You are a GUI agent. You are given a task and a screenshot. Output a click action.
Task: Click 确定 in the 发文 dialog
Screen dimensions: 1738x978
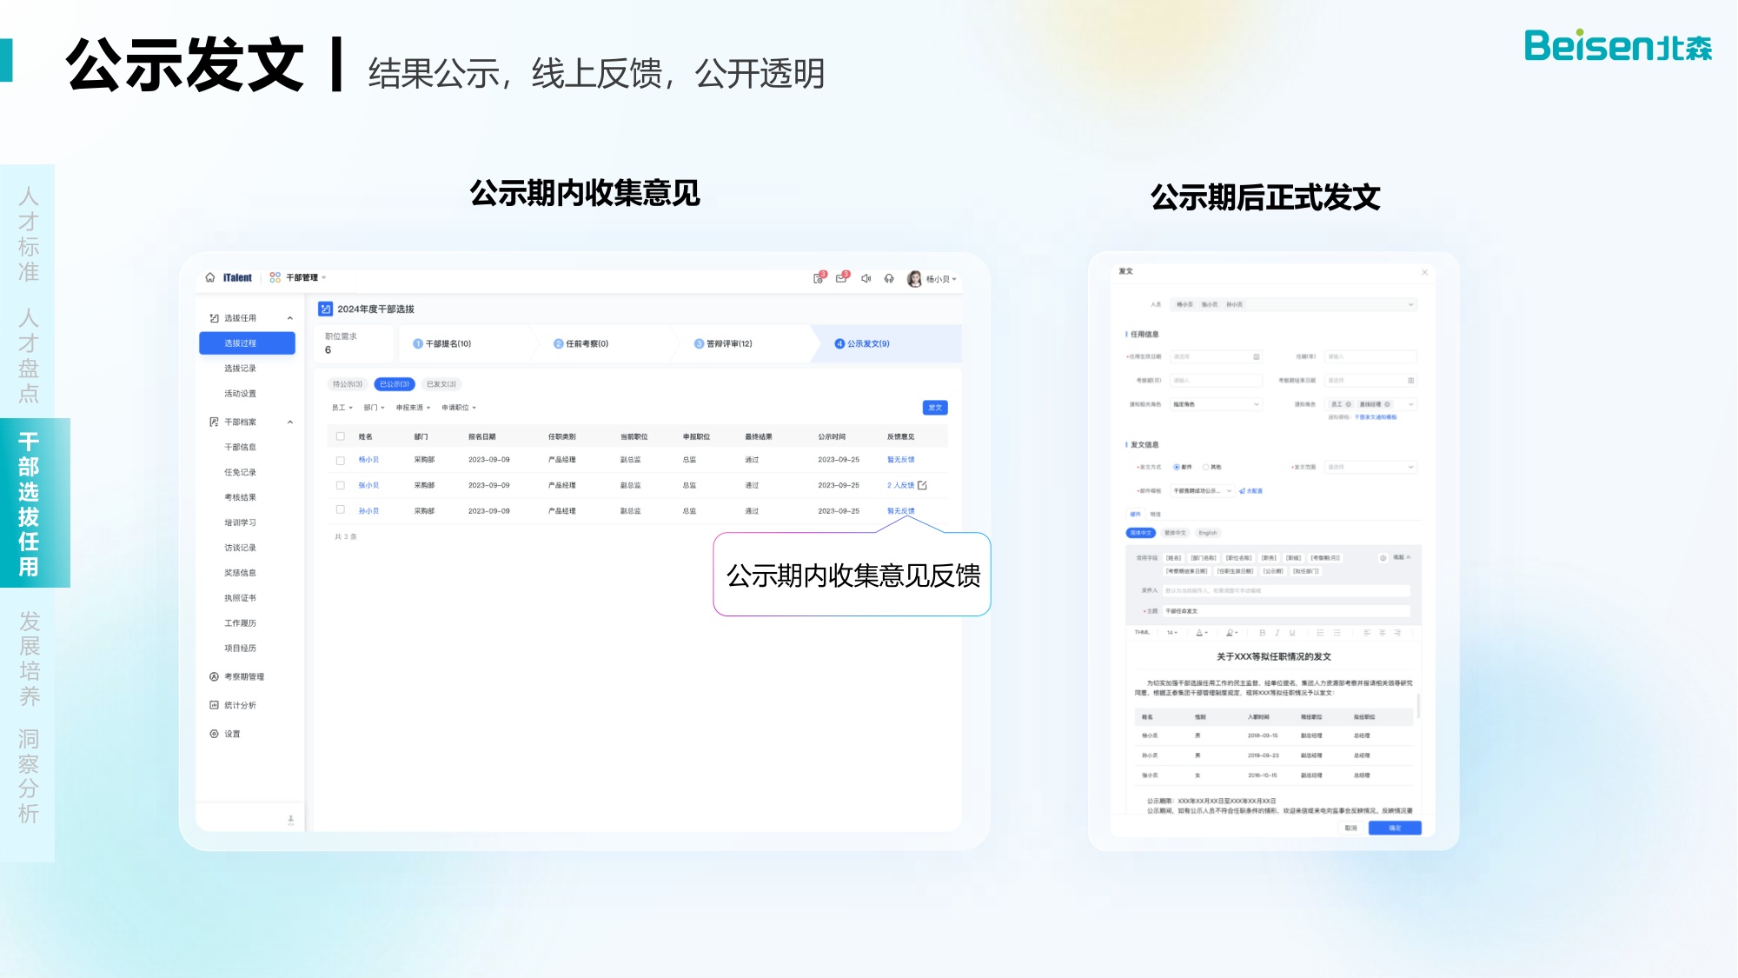(1395, 828)
